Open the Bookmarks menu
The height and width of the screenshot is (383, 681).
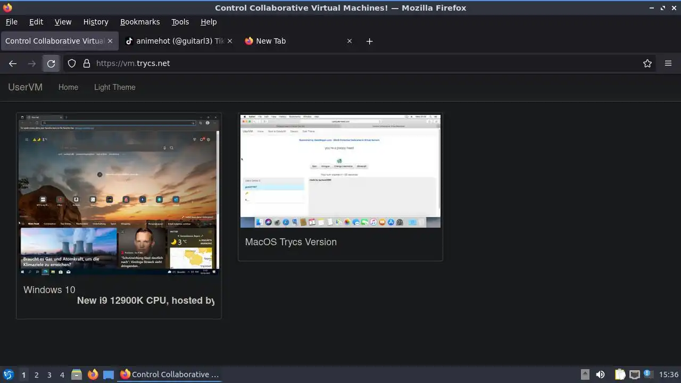click(x=140, y=22)
